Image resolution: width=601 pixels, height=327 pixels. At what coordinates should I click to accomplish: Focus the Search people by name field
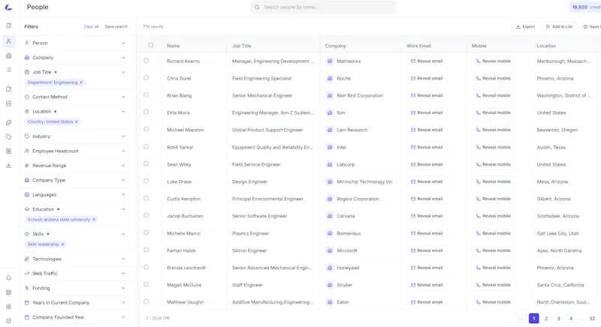point(324,7)
